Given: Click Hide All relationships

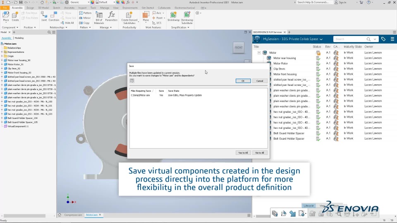Looking at the screenshot, I should (x=67, y=23).
